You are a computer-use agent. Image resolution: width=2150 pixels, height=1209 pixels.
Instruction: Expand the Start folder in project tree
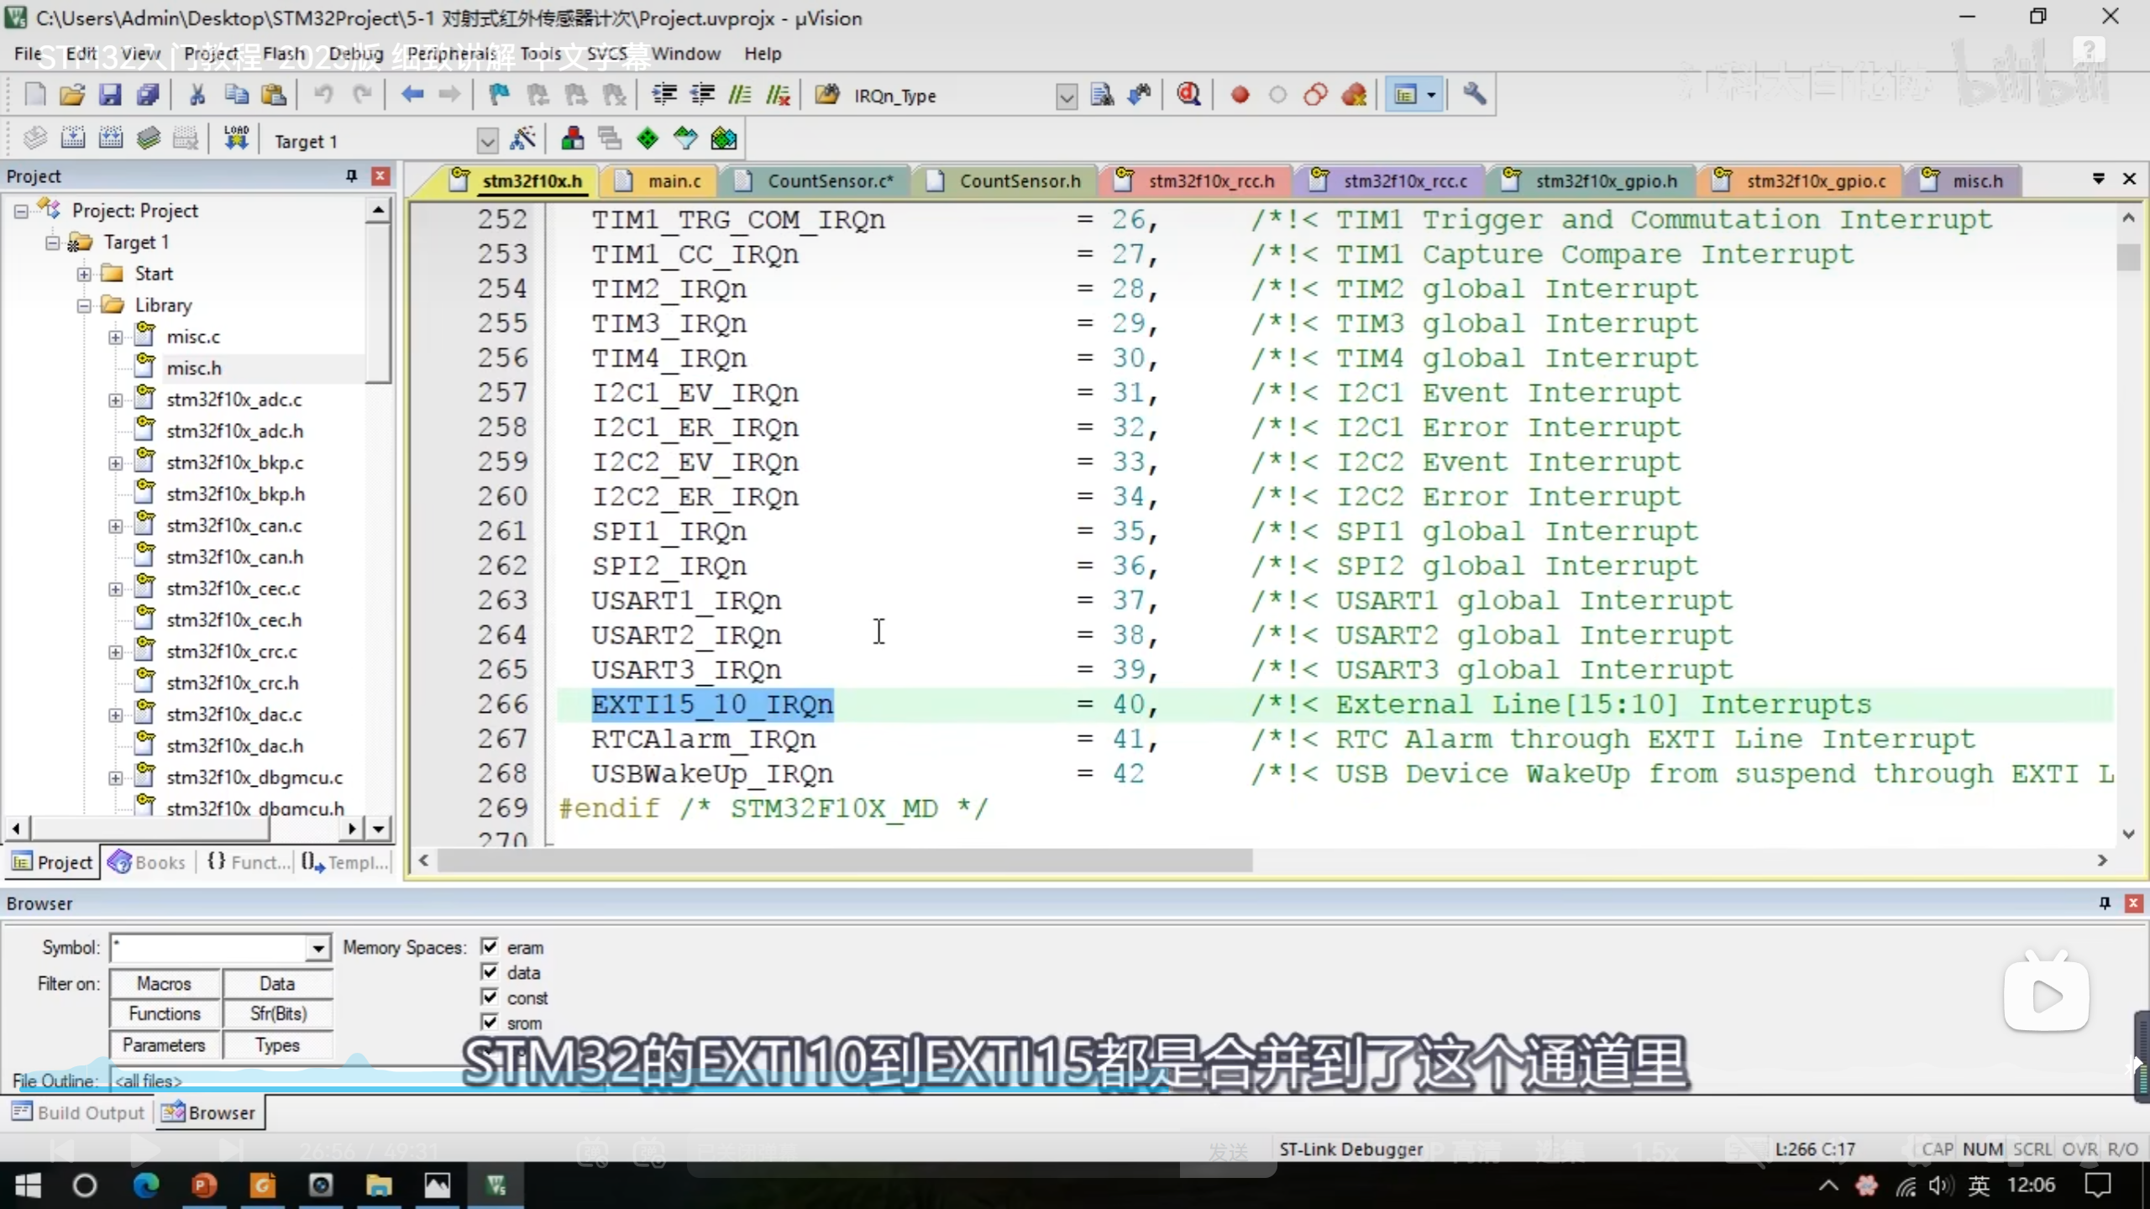click(x=84, y=274)
